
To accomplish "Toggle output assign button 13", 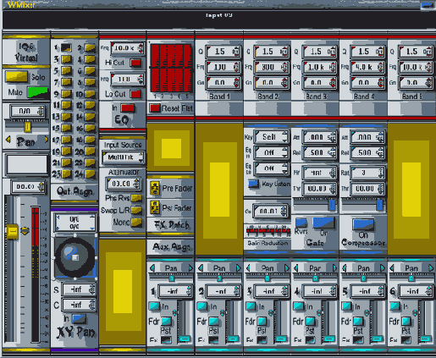I will tap(66, 117).
